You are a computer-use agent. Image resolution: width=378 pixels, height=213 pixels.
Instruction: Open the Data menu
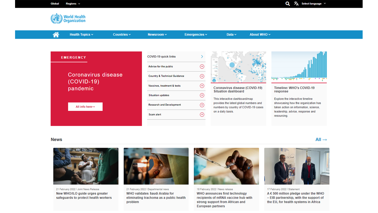coord(232,35)
